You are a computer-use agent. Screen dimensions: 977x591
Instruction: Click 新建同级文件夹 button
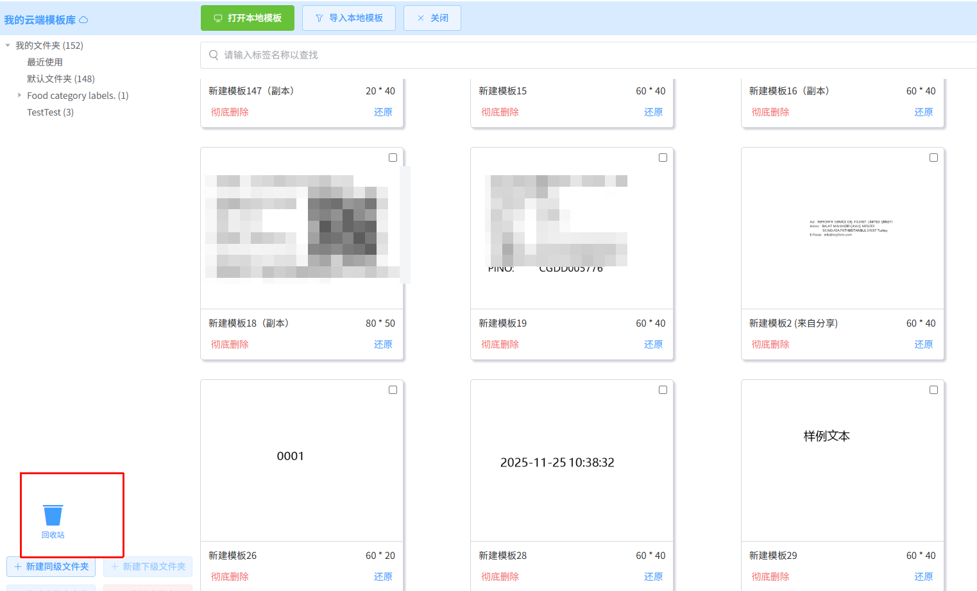tap(51, 567)
